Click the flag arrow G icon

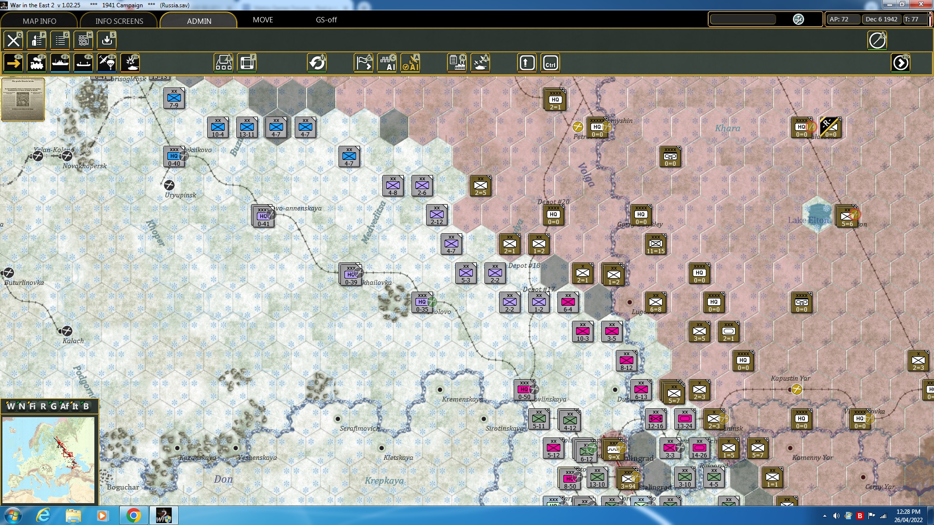point(364,63)
